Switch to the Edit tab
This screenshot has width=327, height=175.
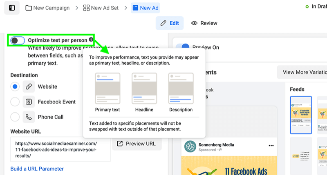[x=170, y=23]
